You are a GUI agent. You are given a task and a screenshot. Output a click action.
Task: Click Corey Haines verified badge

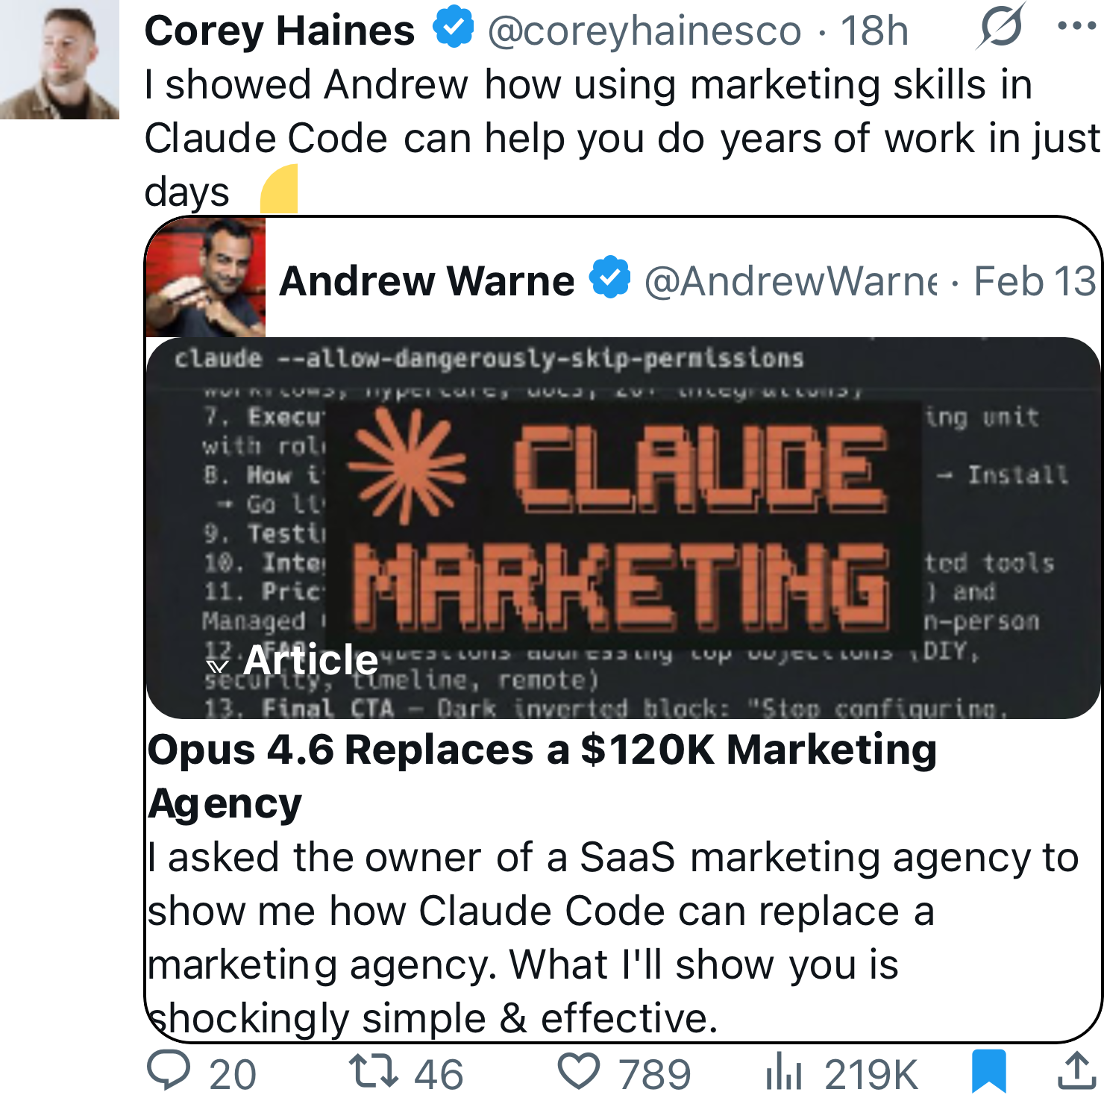(454, 27)
